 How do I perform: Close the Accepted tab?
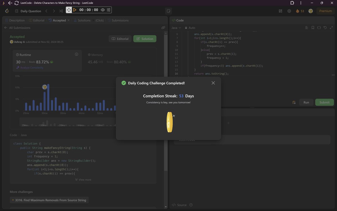69,20
